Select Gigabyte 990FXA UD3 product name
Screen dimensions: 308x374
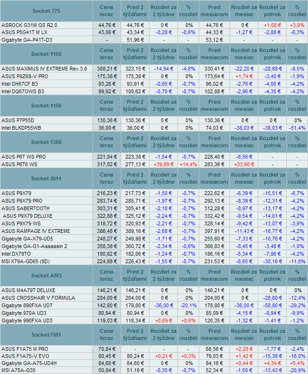27,321
